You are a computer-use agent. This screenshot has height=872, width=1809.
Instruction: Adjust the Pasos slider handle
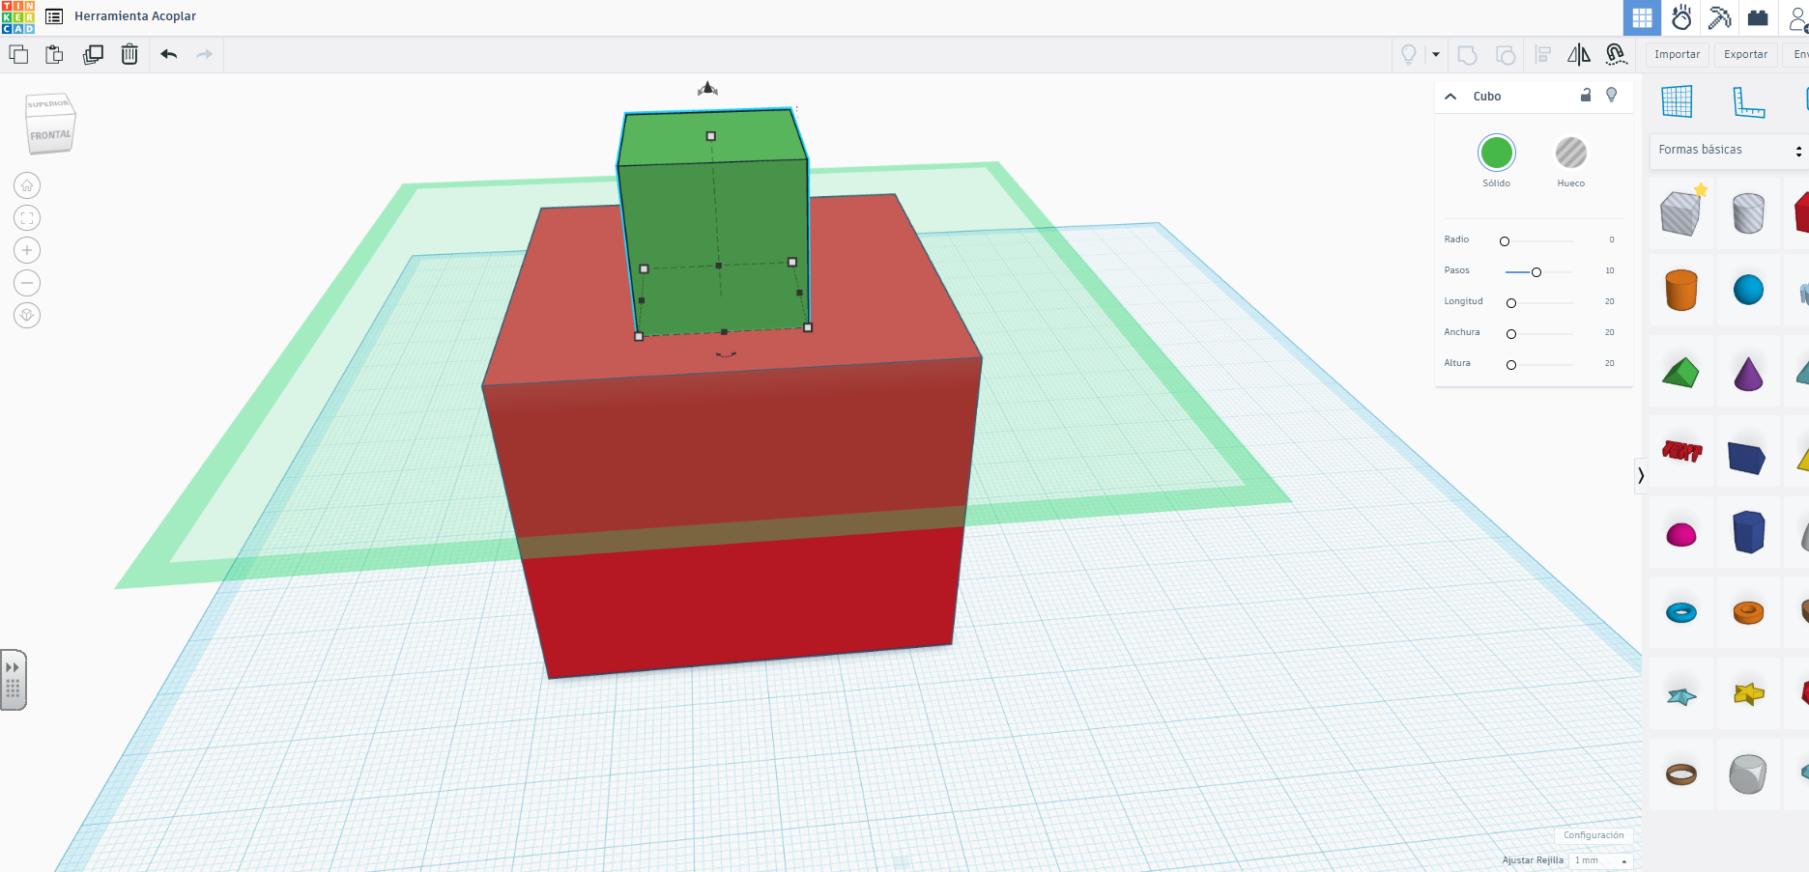(1536, 272)
